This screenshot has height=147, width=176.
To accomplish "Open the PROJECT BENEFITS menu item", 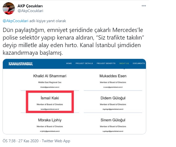I will click(106, 63).
